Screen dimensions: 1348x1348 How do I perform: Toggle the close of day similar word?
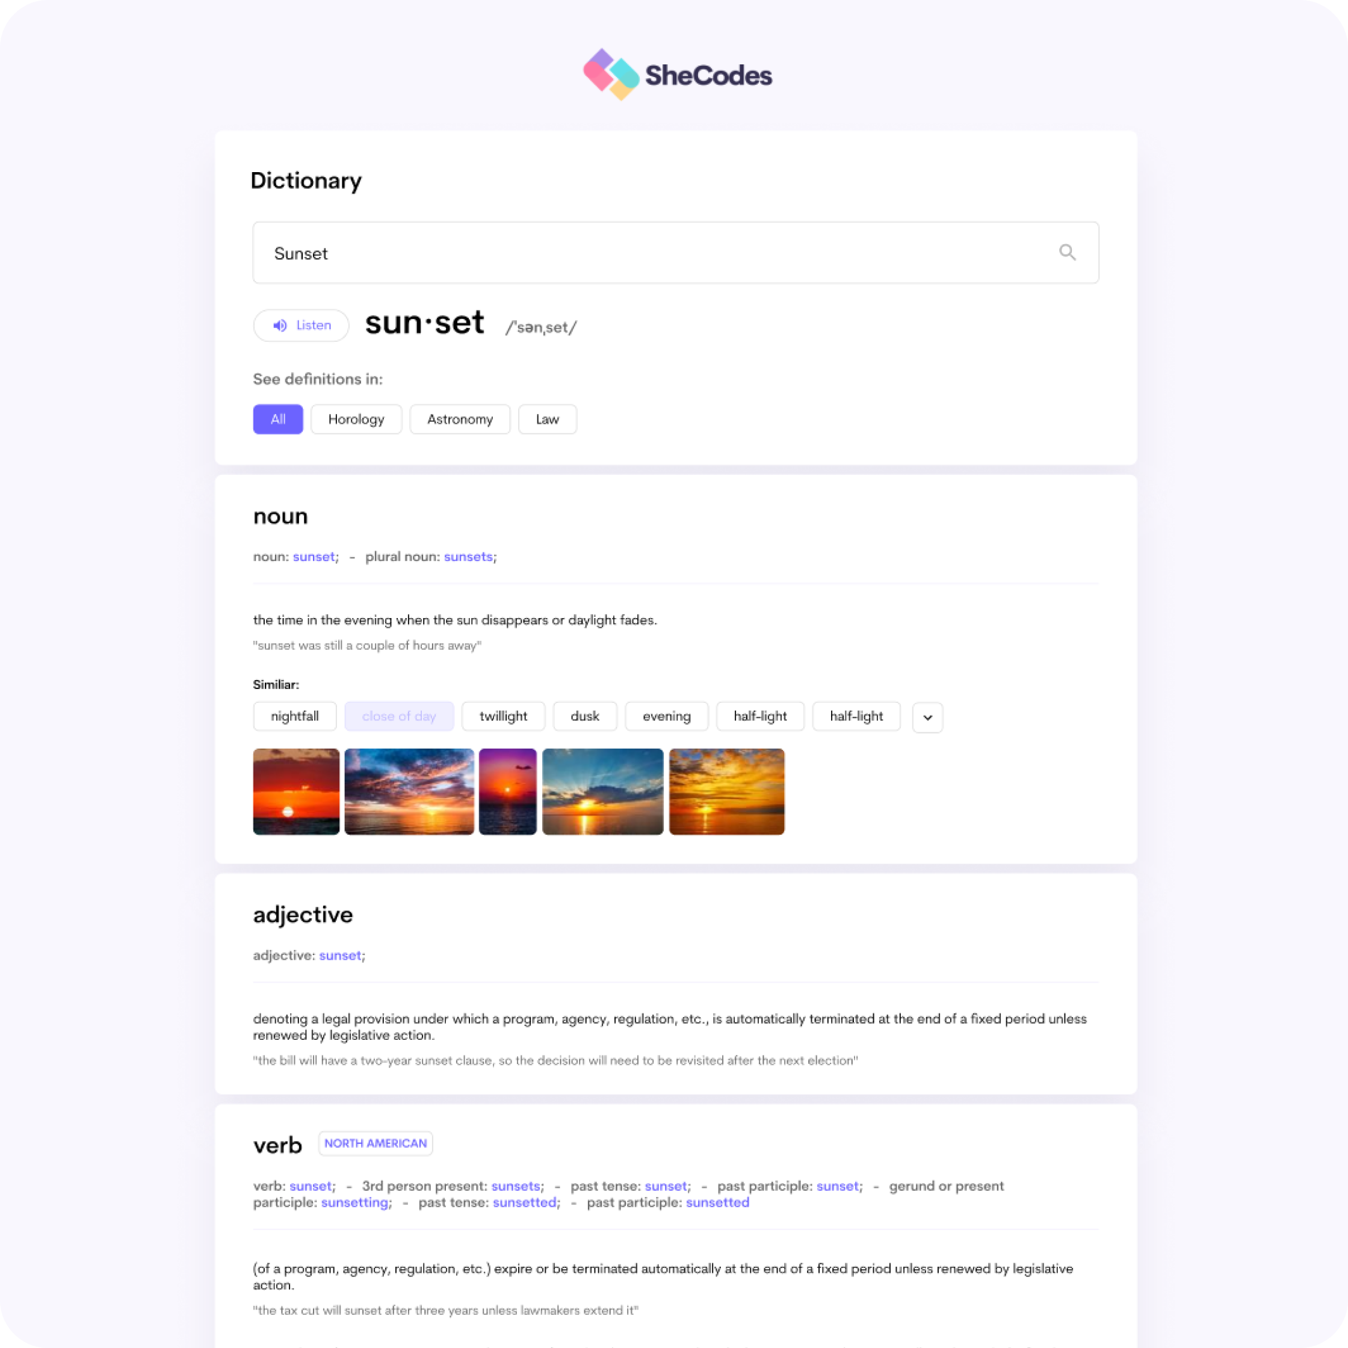tap(399, 715)
